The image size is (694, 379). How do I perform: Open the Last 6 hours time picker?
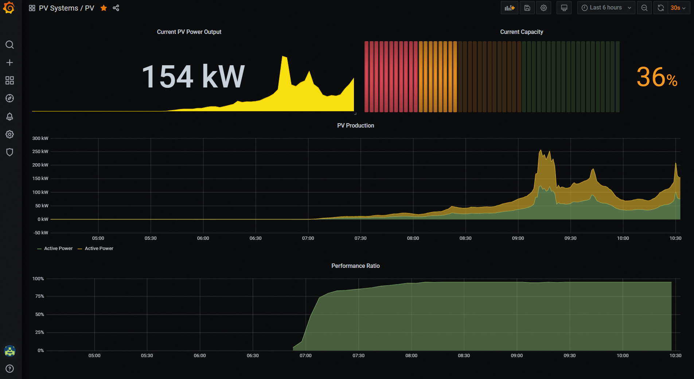pos(606,8)
